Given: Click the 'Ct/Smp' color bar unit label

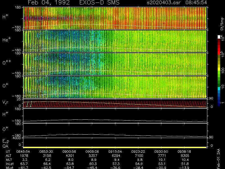Looking at the screenshot, I should coord(222,24).
